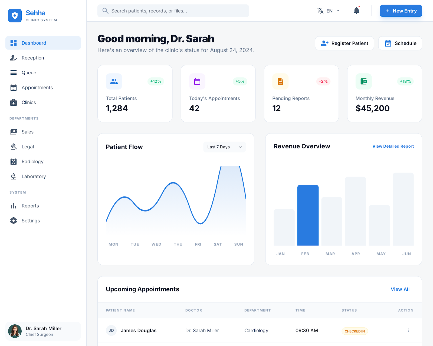This screenshot has height=346, width=433.
Task: Click the New Entry button
Action: (x=401, y=11)
